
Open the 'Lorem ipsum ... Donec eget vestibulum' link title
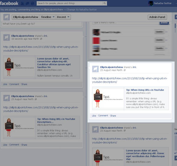point(145,155)
